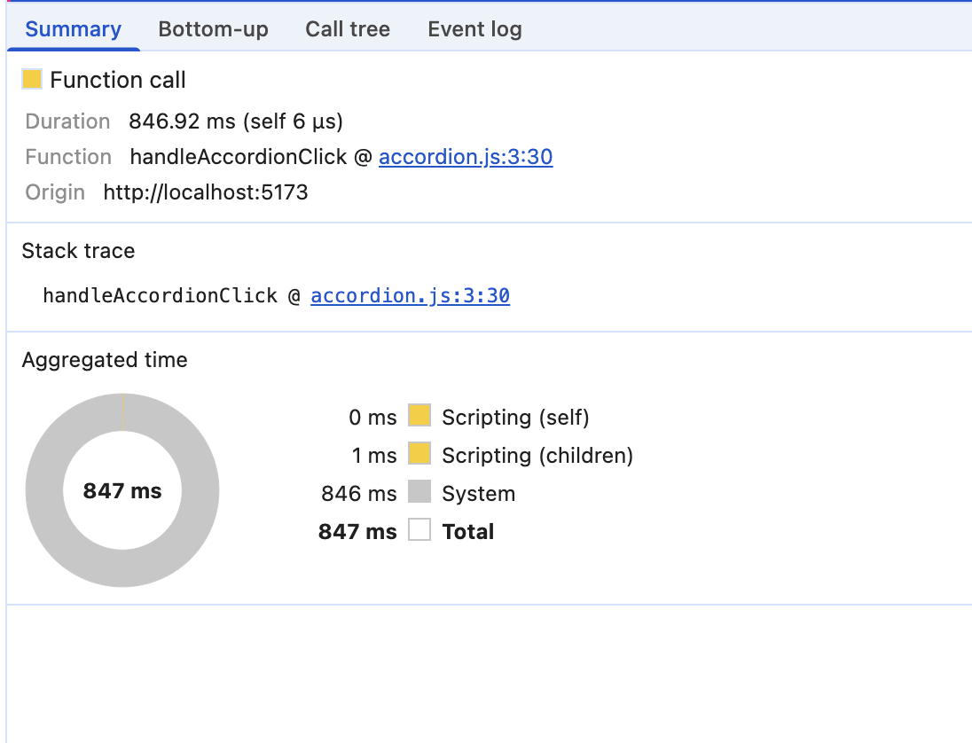Image resolution: width=972 pixels, height=743 pixels.
Task: Click the Aggregated time section heading
Action: pos(105,360)
